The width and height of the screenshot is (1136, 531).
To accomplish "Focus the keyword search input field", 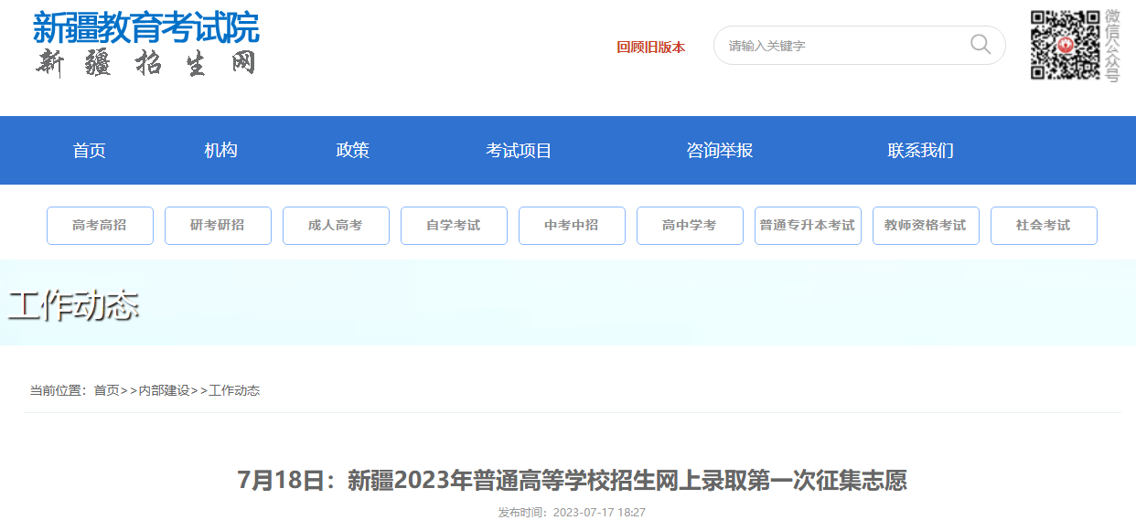I will 841,46.
